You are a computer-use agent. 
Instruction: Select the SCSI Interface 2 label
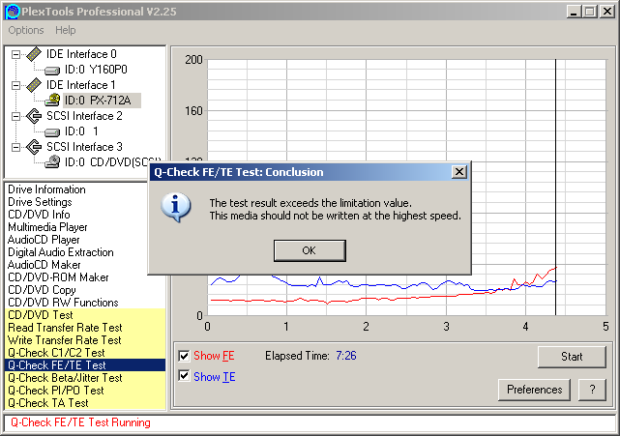pyautogui.click(x=84, y=116)
